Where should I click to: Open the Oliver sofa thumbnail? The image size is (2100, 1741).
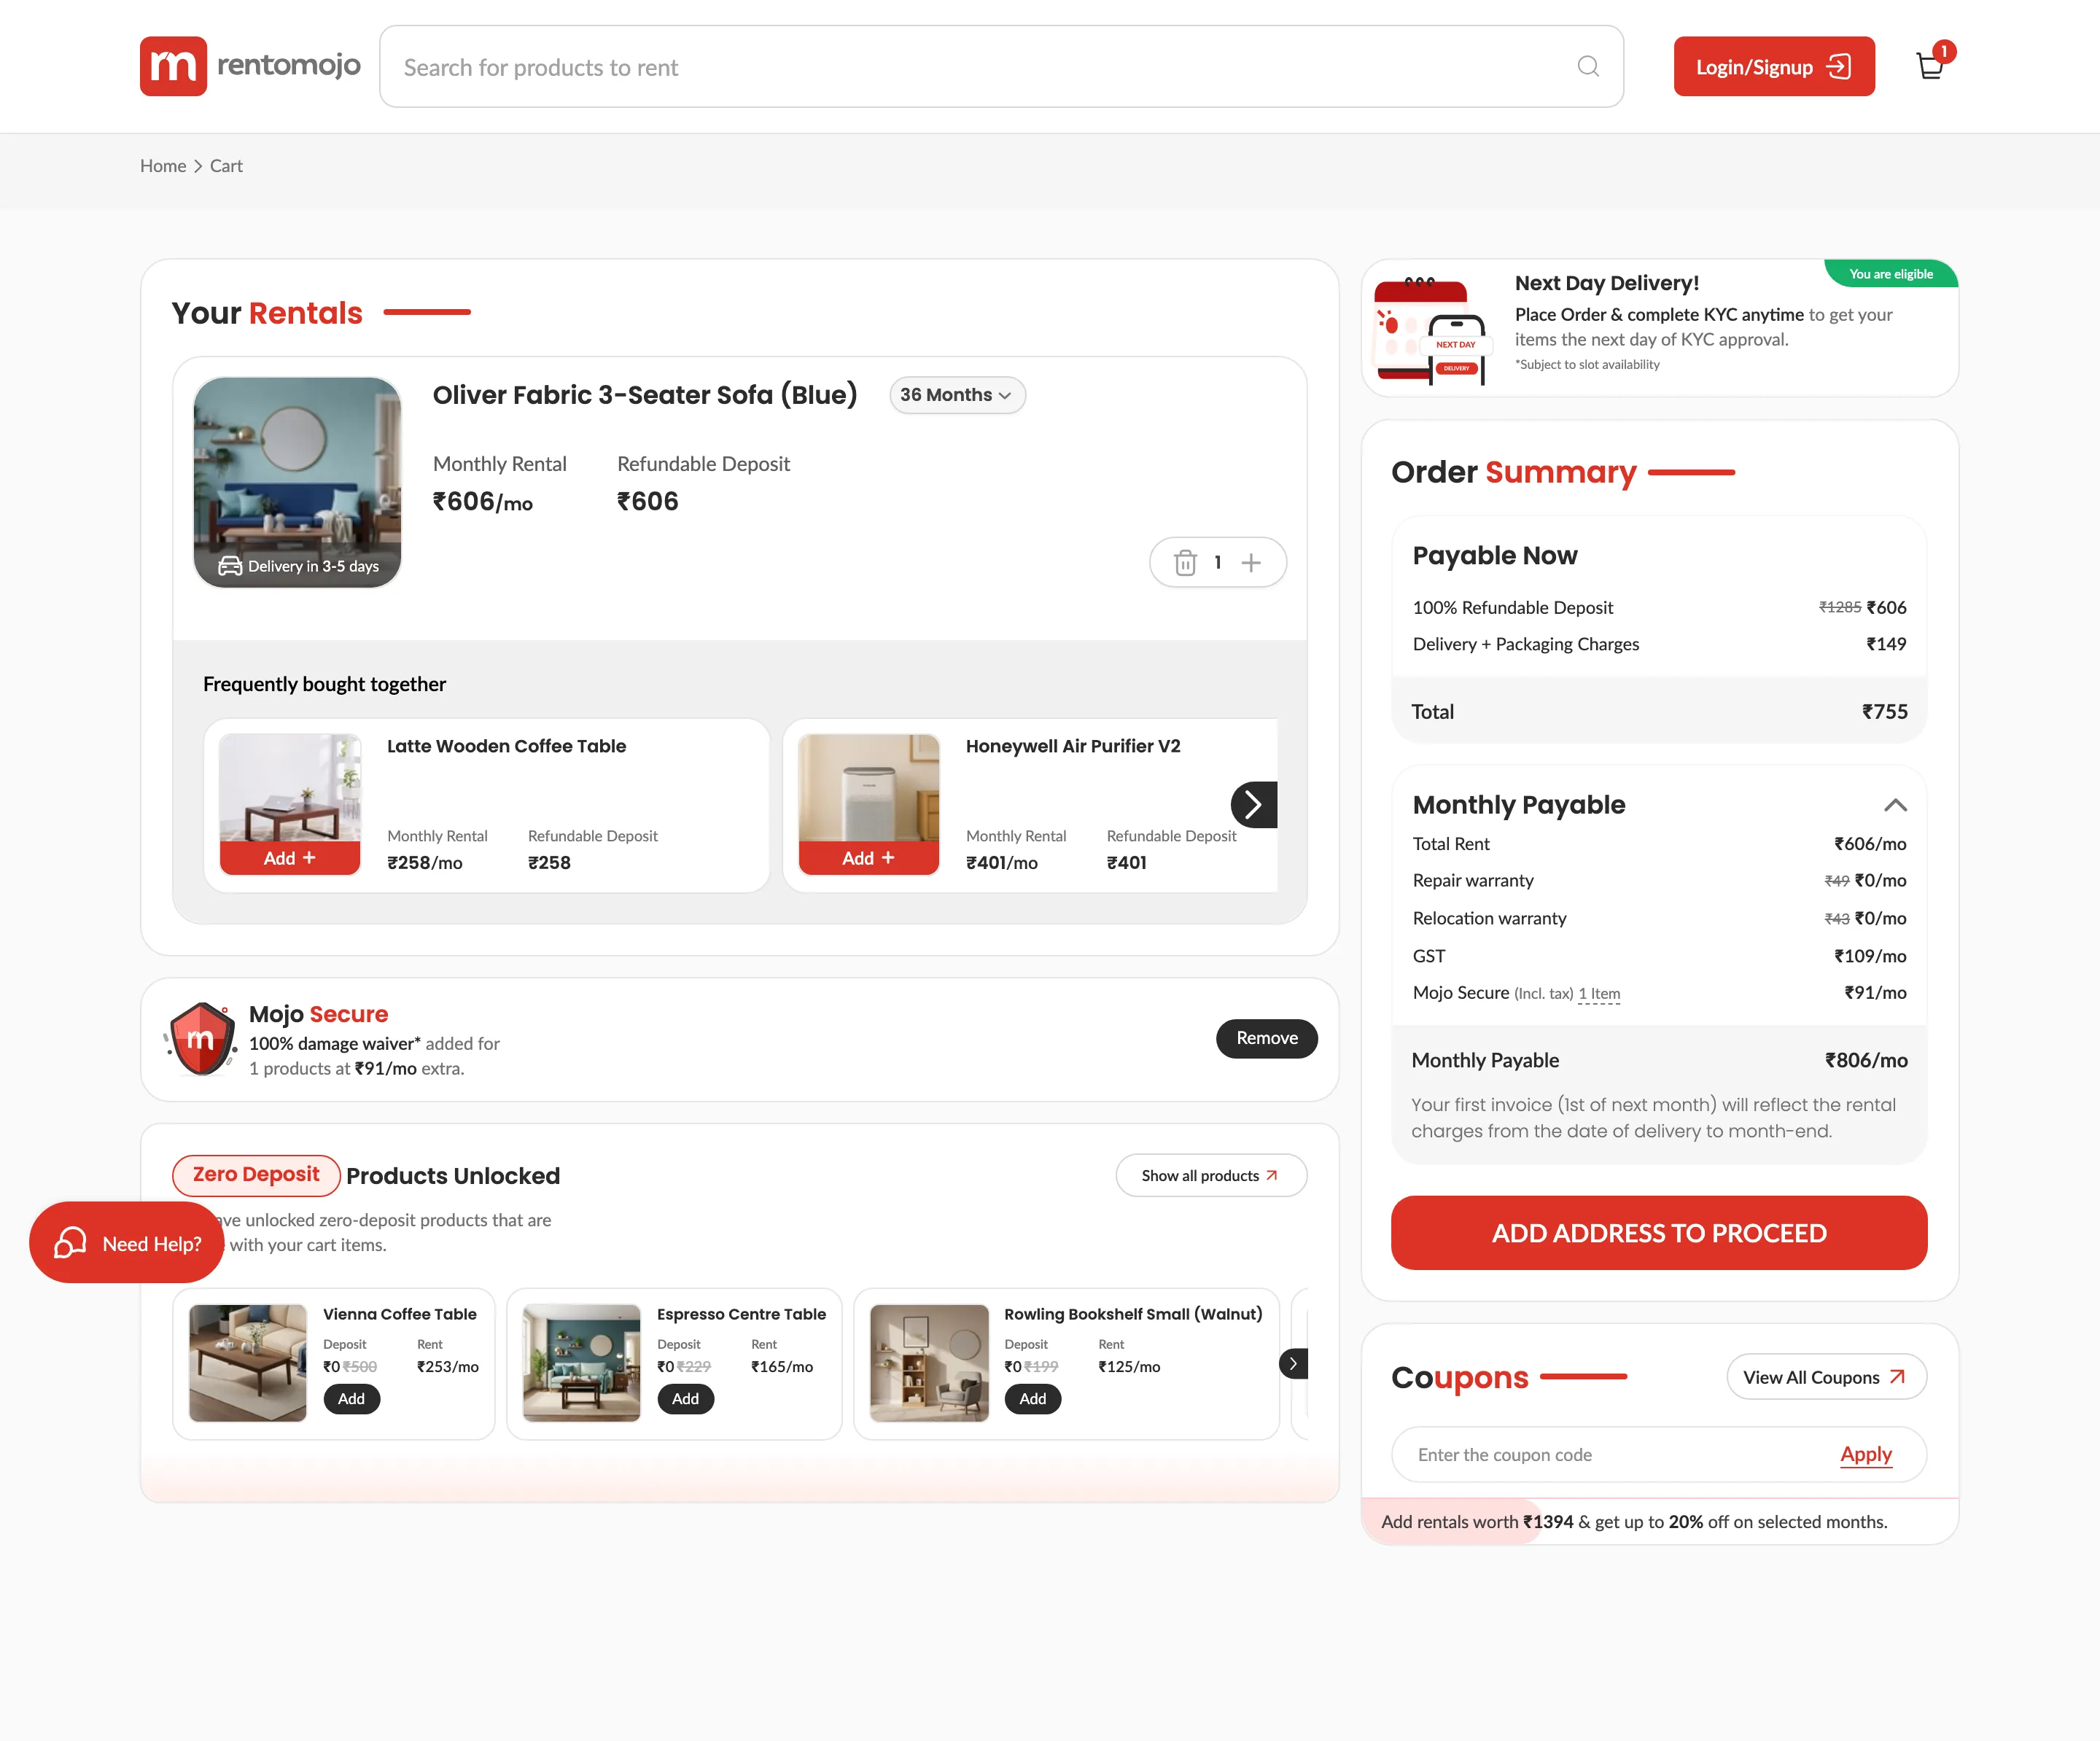(x=297, y=481)
